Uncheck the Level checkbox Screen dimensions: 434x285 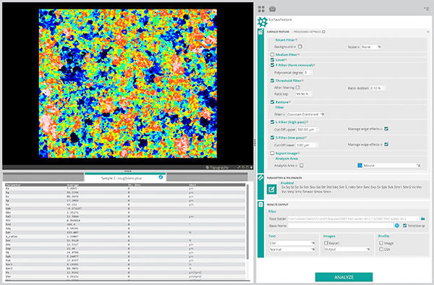(x=273, y=60)
